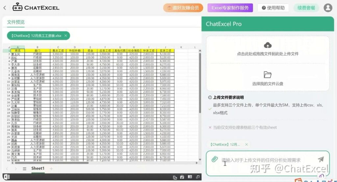
Task: Go to the next sheet arrow
Action: [x=16, y=169]
